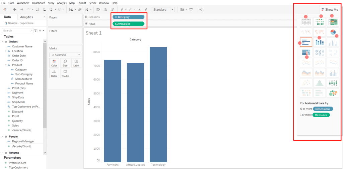Choose box-and-whisker plot in Show Me
Screen dimensions: 343x169
coord(333,82)
